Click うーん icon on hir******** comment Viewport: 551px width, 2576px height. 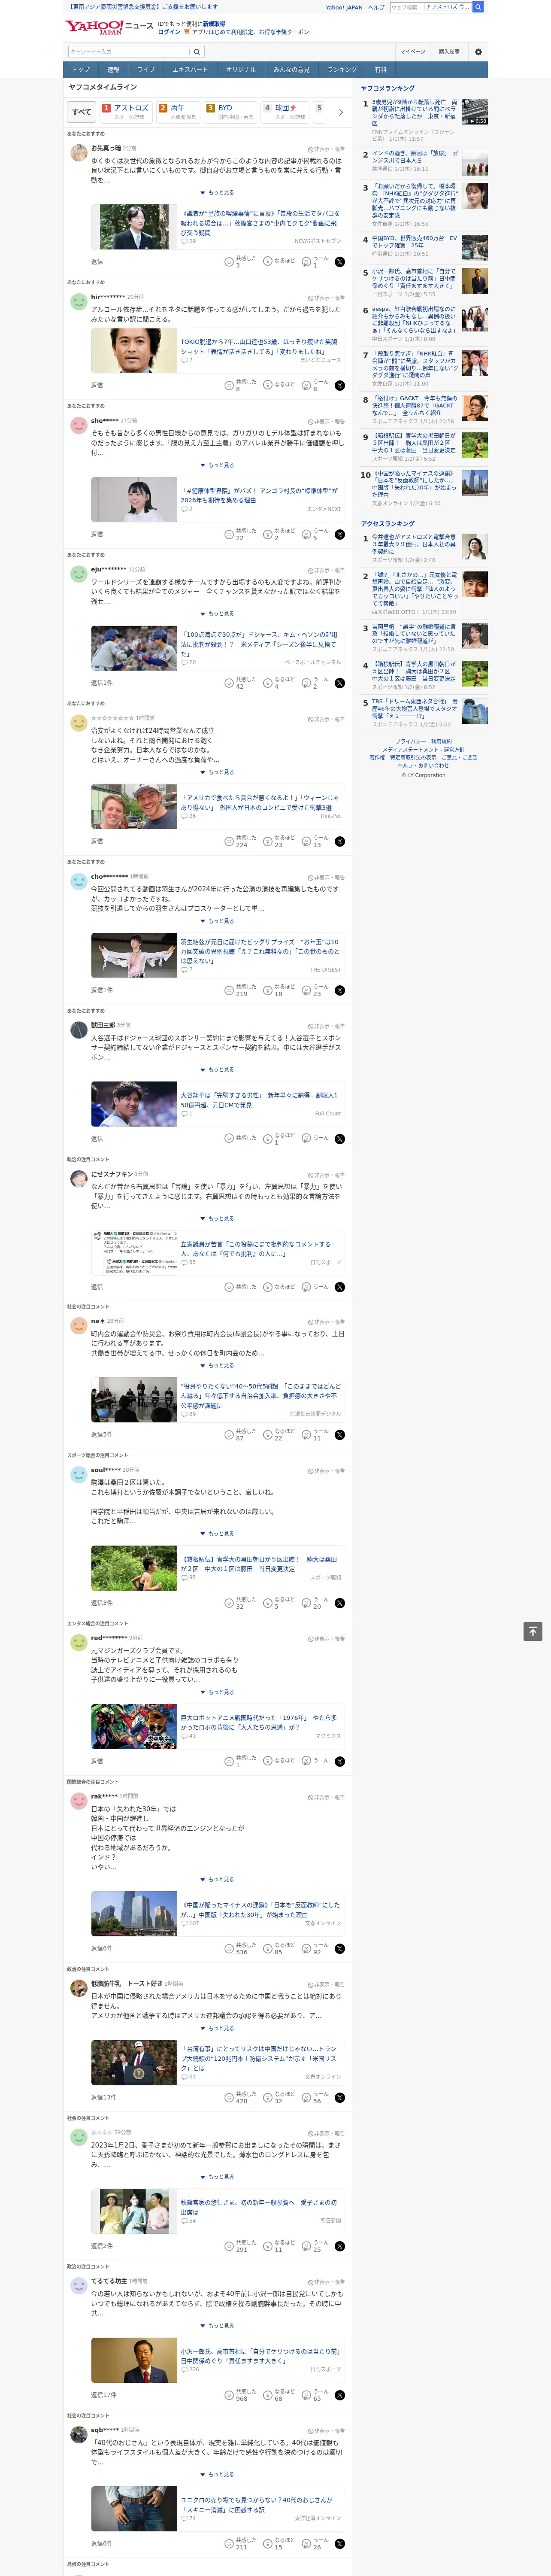(307, 385)
